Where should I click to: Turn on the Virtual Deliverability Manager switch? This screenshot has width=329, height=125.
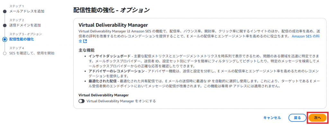coord(81,101)
